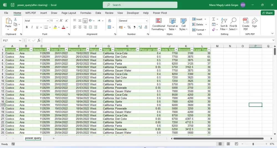
Task: Open the fill color dropdown arrow
Action: tap(59, 27)
